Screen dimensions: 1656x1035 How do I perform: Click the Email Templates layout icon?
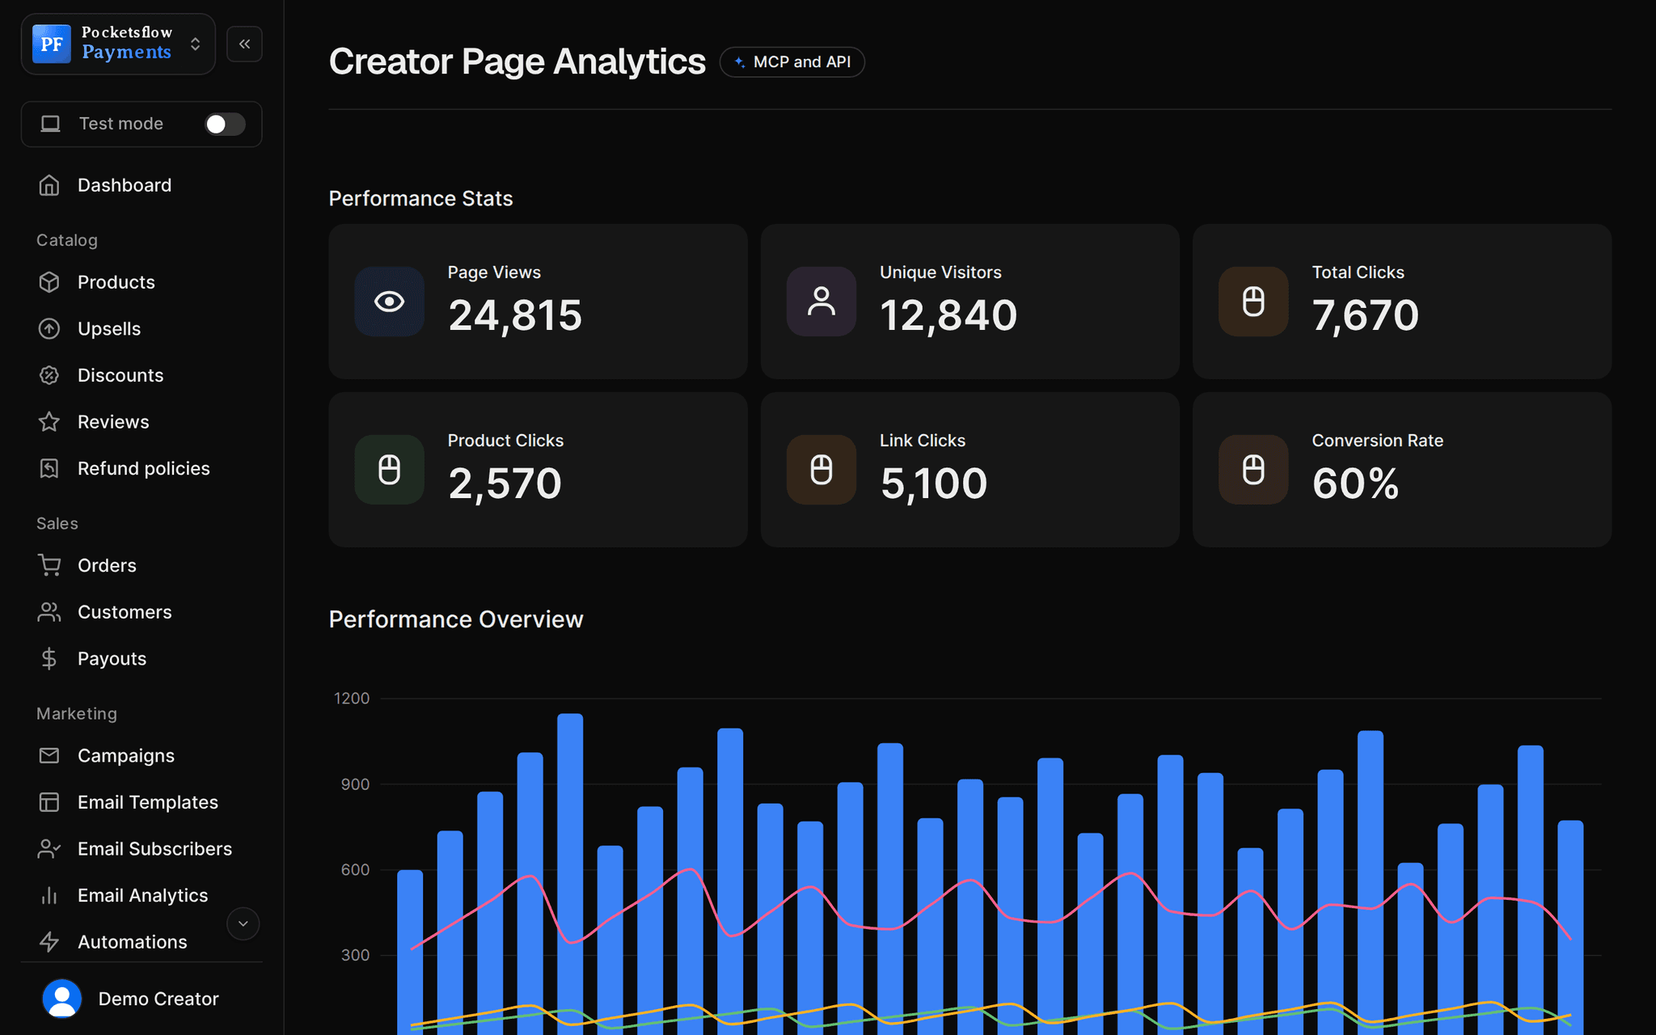tap(49, 802)
